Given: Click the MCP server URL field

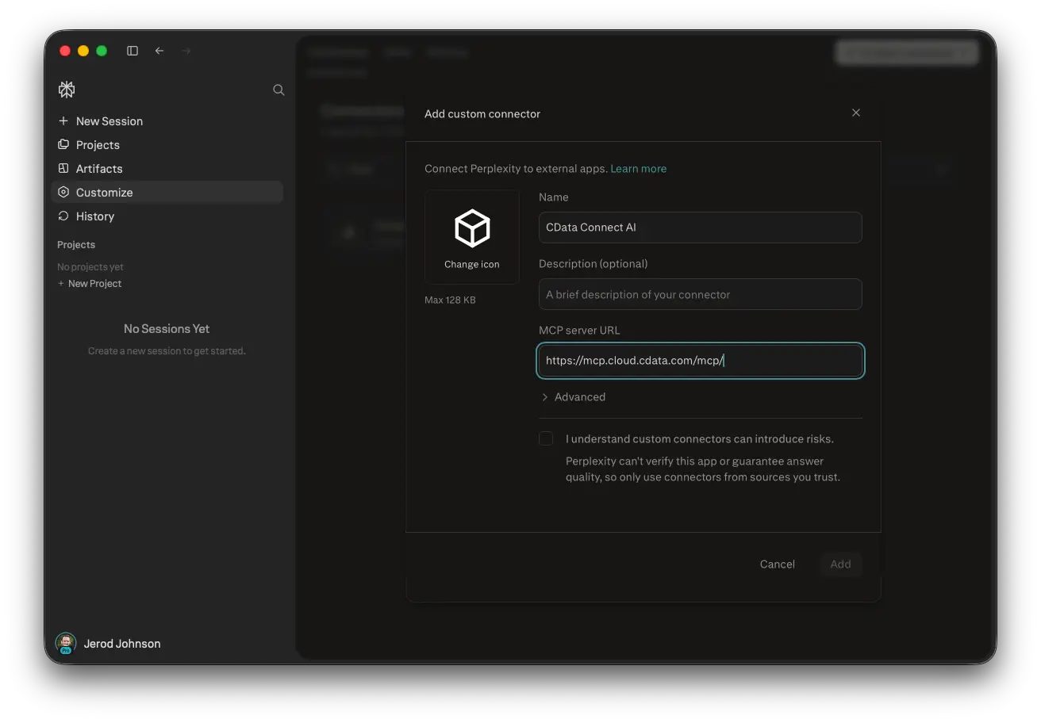Looking at the screenshot, I should point(701,361).
